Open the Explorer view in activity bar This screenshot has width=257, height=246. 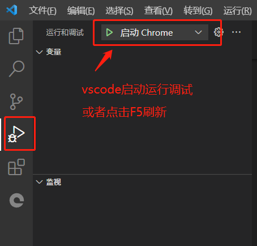(x=16, y=36)
